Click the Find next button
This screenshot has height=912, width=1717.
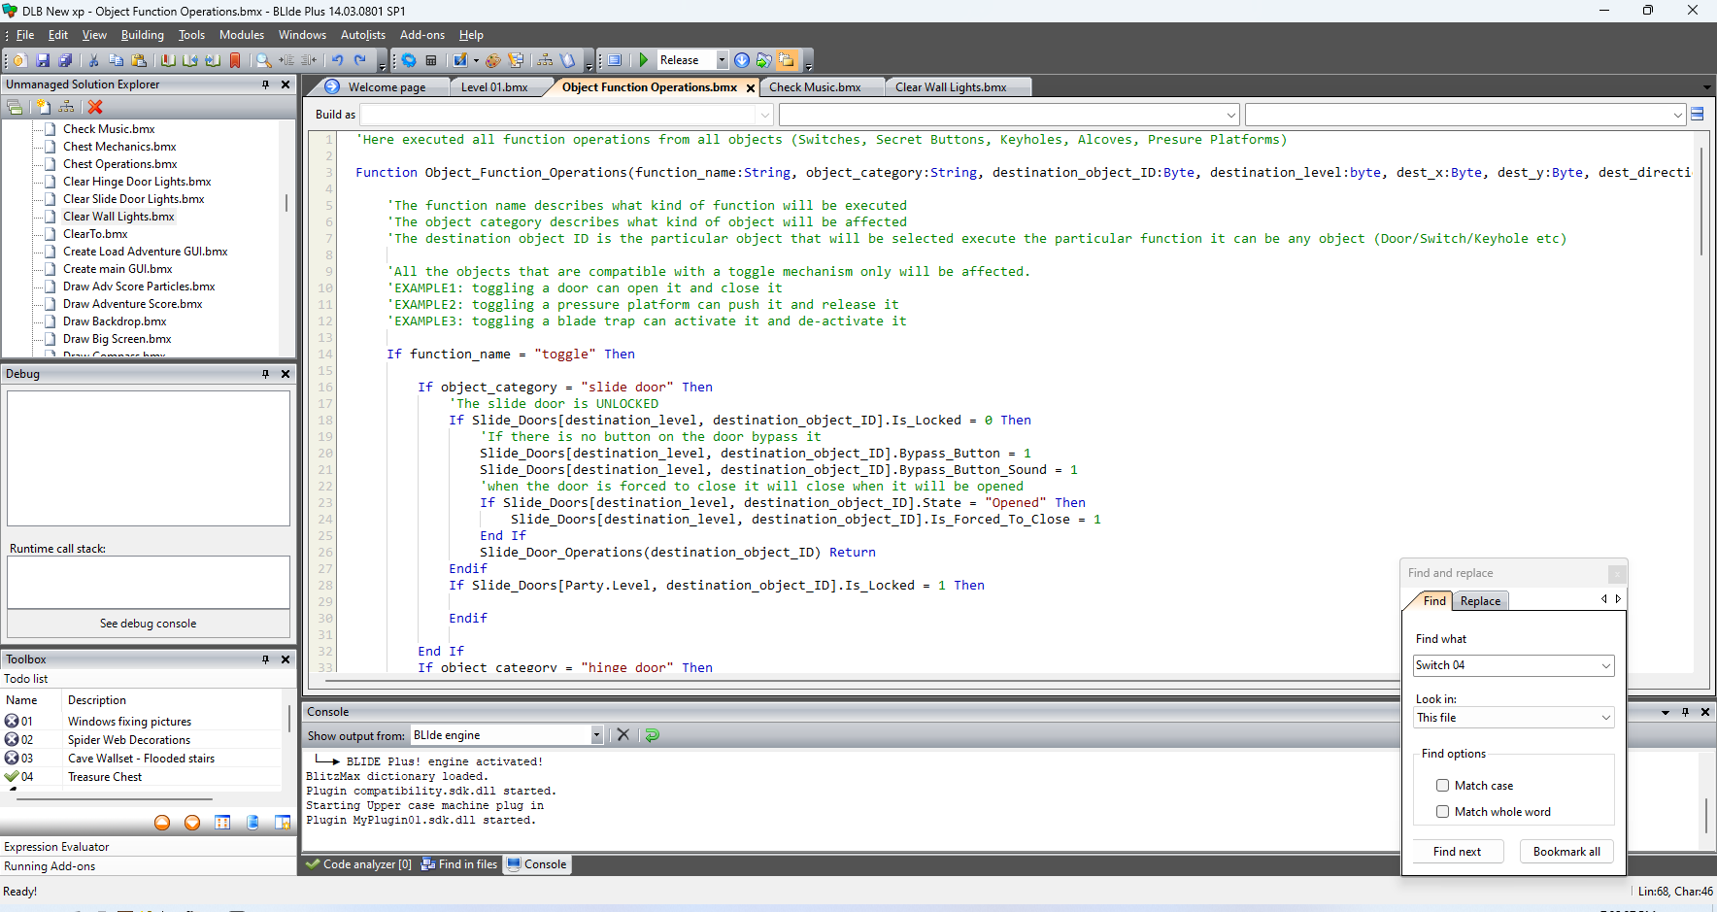[x=1457, y=852]
